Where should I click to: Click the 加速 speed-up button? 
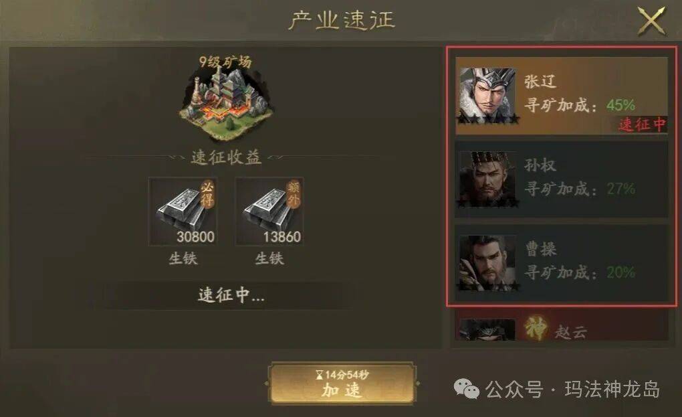tap(342, 384)
